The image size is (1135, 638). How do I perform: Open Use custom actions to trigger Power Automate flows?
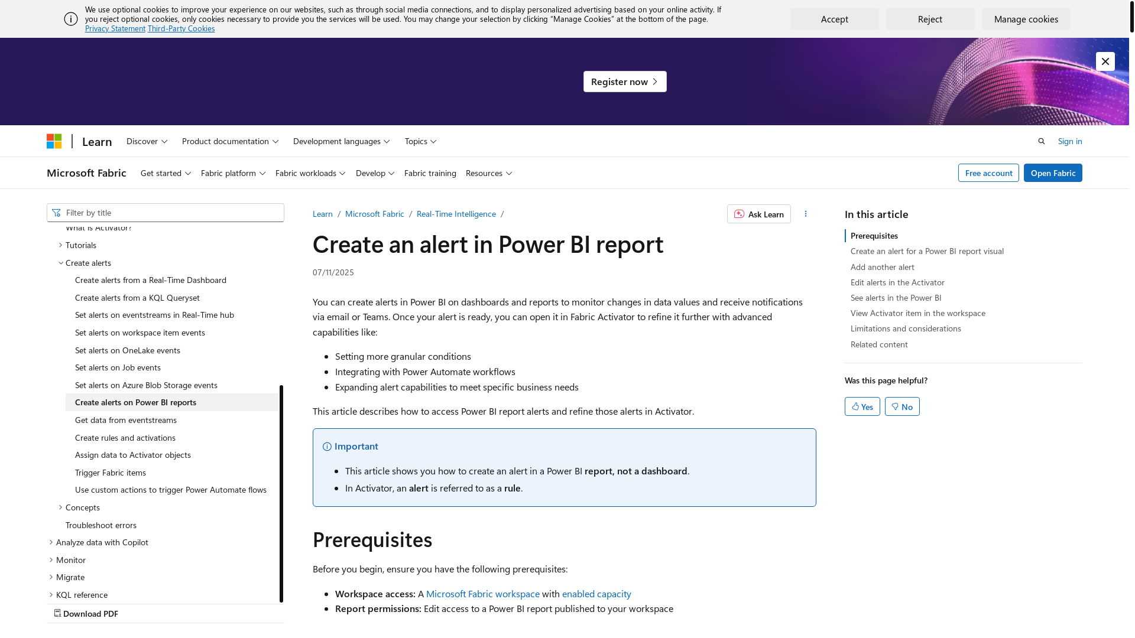click(171, 490)
